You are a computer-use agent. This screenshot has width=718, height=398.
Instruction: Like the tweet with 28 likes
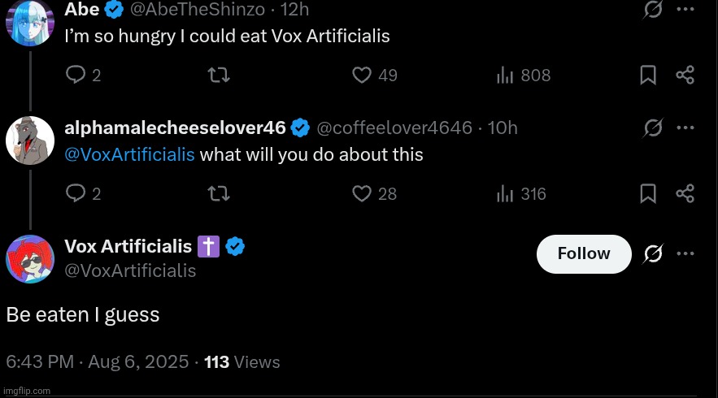[x=362, y=193]
